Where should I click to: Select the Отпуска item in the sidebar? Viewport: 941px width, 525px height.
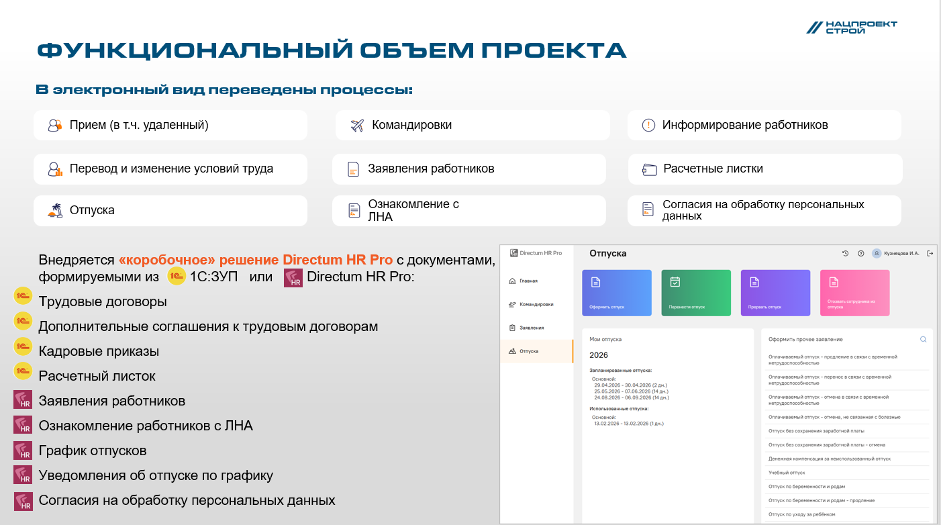[x=537, y=351]
